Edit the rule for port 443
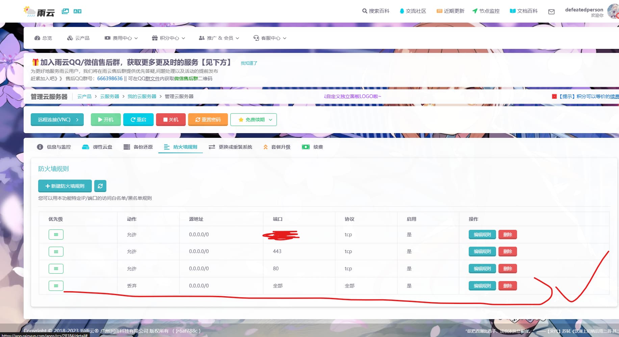 (x=482, y=251)
